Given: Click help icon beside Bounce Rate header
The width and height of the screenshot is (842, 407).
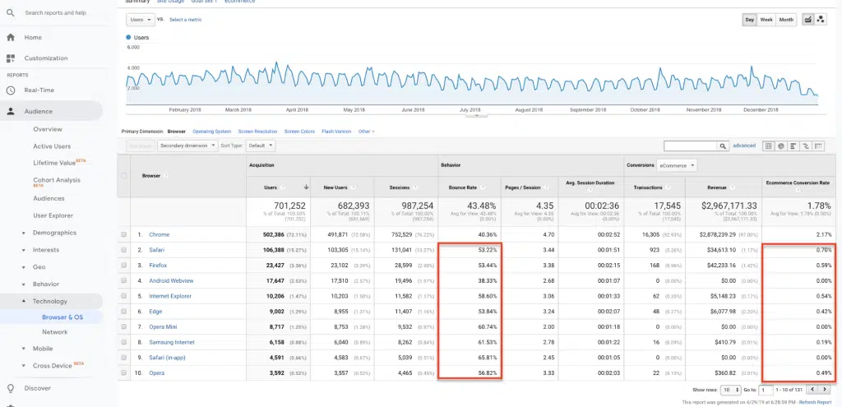Looking at the screenshot, I should pos(483,187).
